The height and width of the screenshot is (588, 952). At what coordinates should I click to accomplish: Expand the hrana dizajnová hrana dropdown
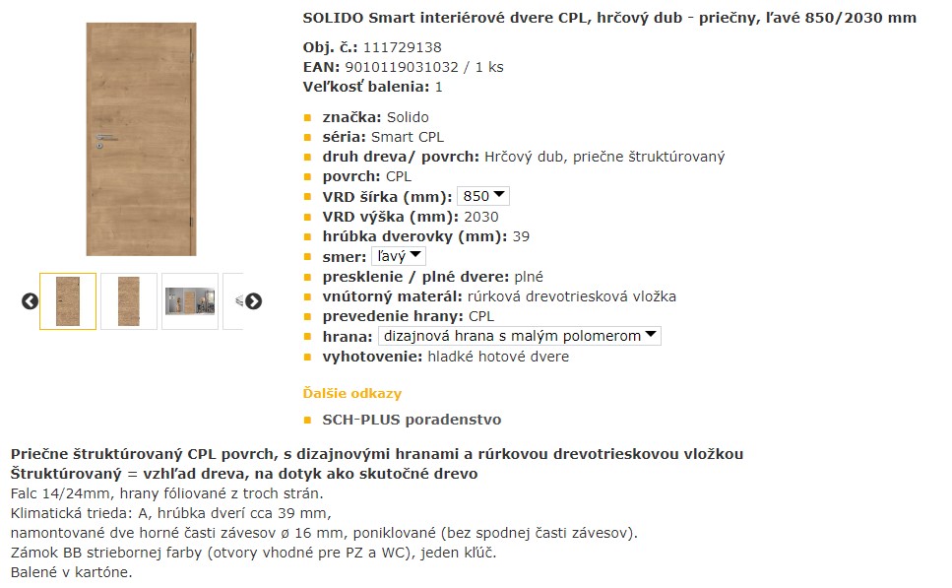click(x=520, y=336)
